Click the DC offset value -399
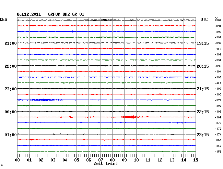This screenshot has width=223, height=169. [x=218, y=106]
